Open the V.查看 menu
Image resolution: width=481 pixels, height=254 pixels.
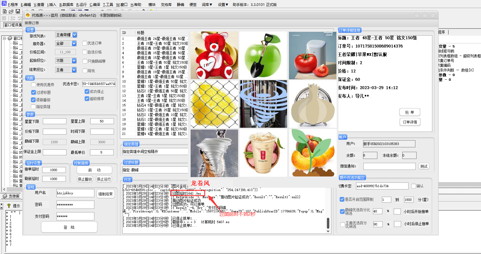(39, 4)
